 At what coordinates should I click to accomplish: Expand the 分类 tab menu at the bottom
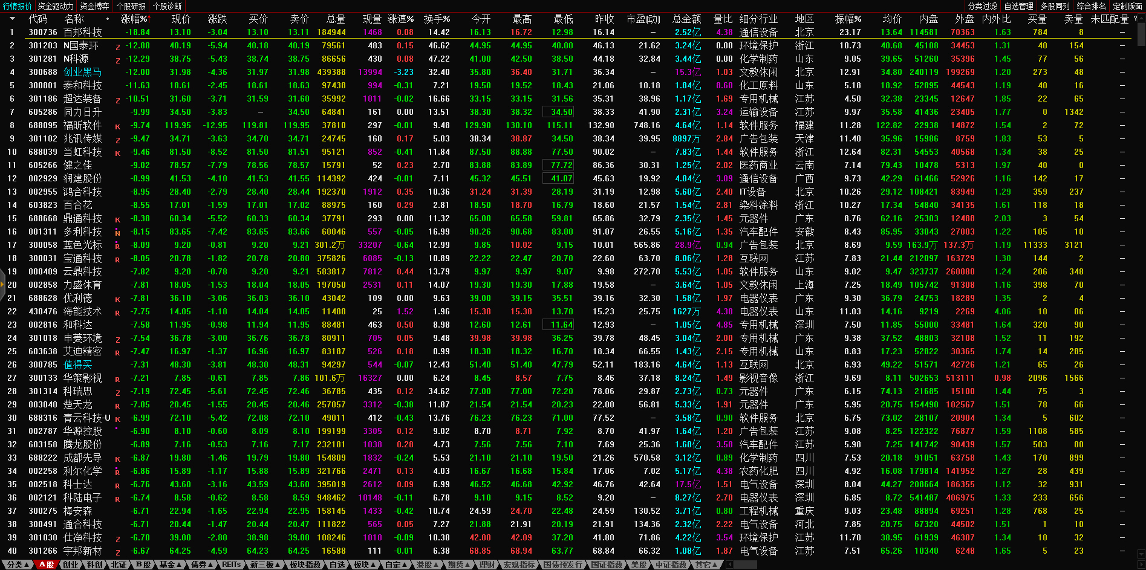18,565
